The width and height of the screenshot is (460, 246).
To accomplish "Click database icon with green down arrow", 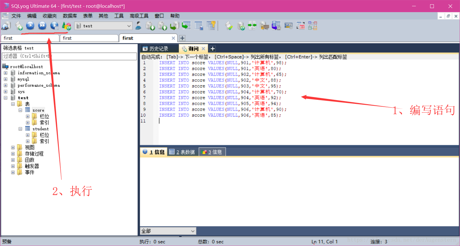I will (x=150, y=26).
